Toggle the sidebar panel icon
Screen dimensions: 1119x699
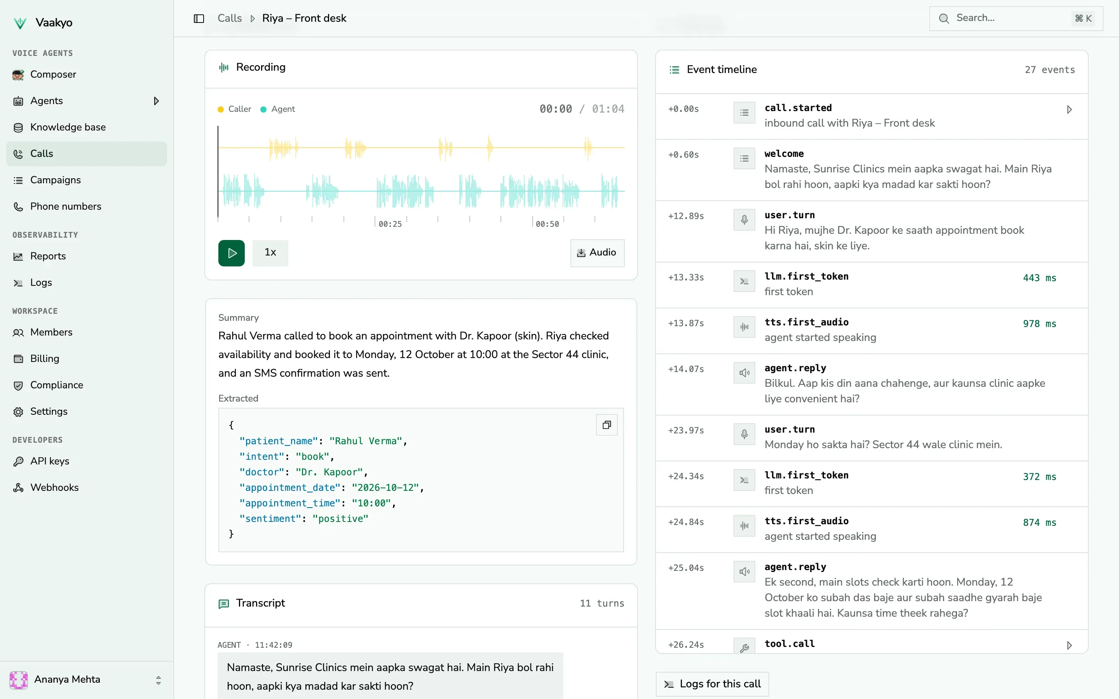click(x=199, y=19)
